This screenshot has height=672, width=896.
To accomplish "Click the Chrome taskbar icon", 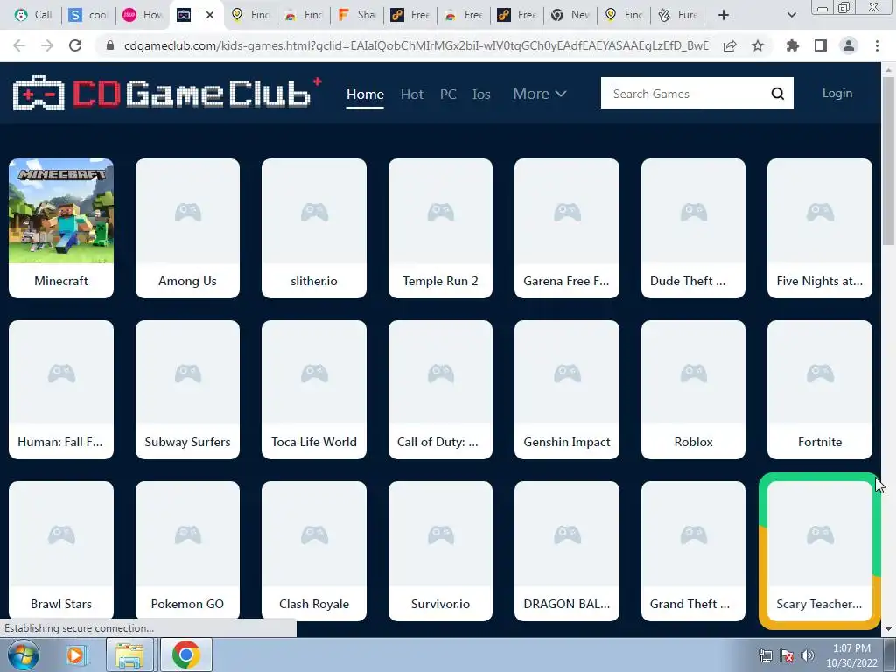I will coord(185,654).
